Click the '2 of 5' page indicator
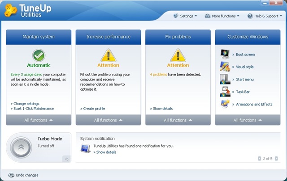 tap(268, 159)
